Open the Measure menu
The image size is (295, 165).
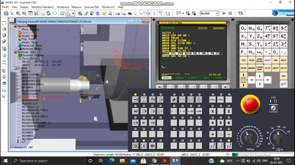(x=77, y=7)
